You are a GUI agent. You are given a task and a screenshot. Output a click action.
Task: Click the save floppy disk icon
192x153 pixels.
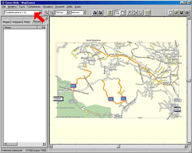[182, 12]
